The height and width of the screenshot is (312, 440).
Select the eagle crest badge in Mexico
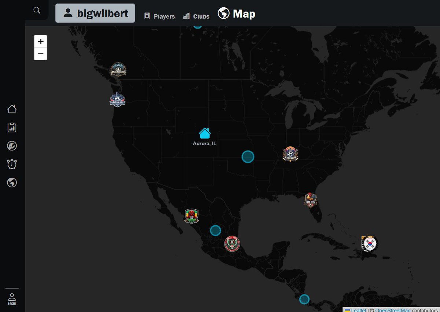click(x=232, y=243)
